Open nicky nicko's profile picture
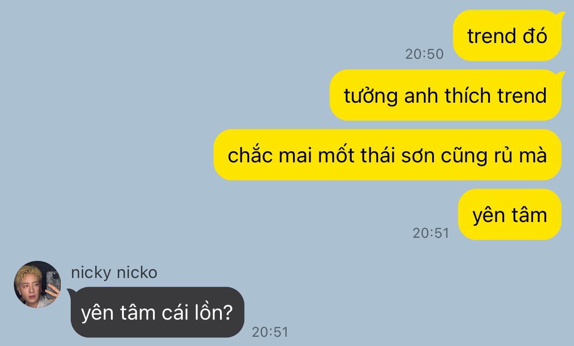 (x=37, y=284)
